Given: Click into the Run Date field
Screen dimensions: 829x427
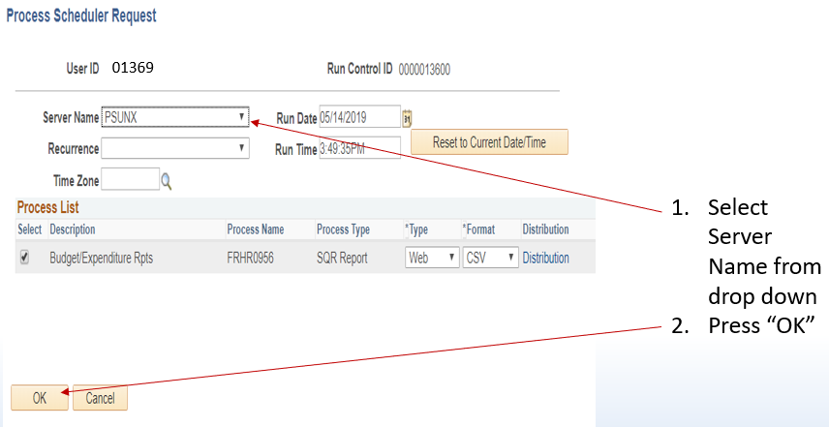Looking at the screenshot, I should (x=359, y=117).
